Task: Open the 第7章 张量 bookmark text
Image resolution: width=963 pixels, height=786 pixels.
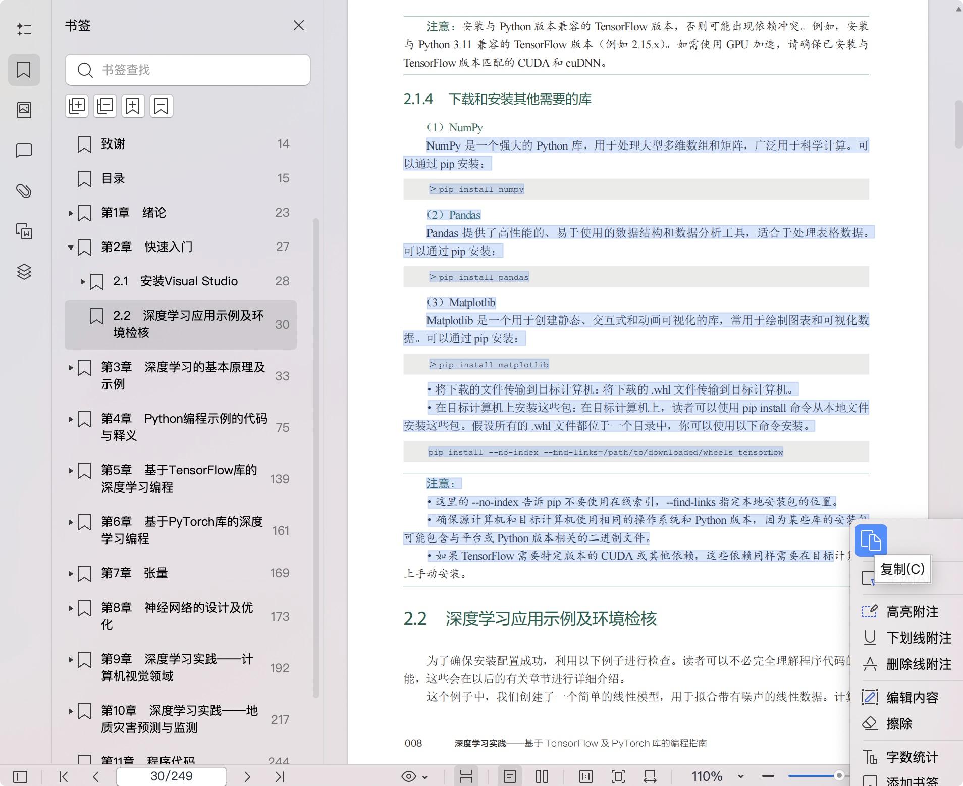Action: pos(134,573)
